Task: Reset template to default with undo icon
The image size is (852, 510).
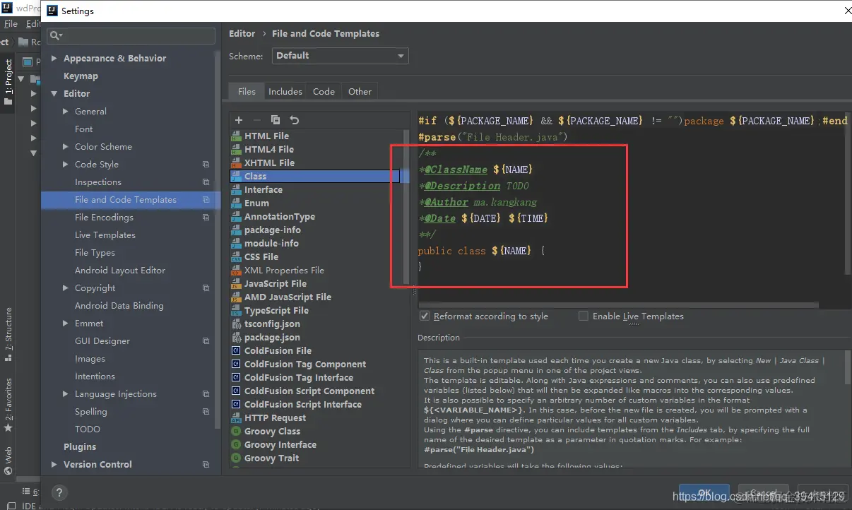Action: coord(295,120)
